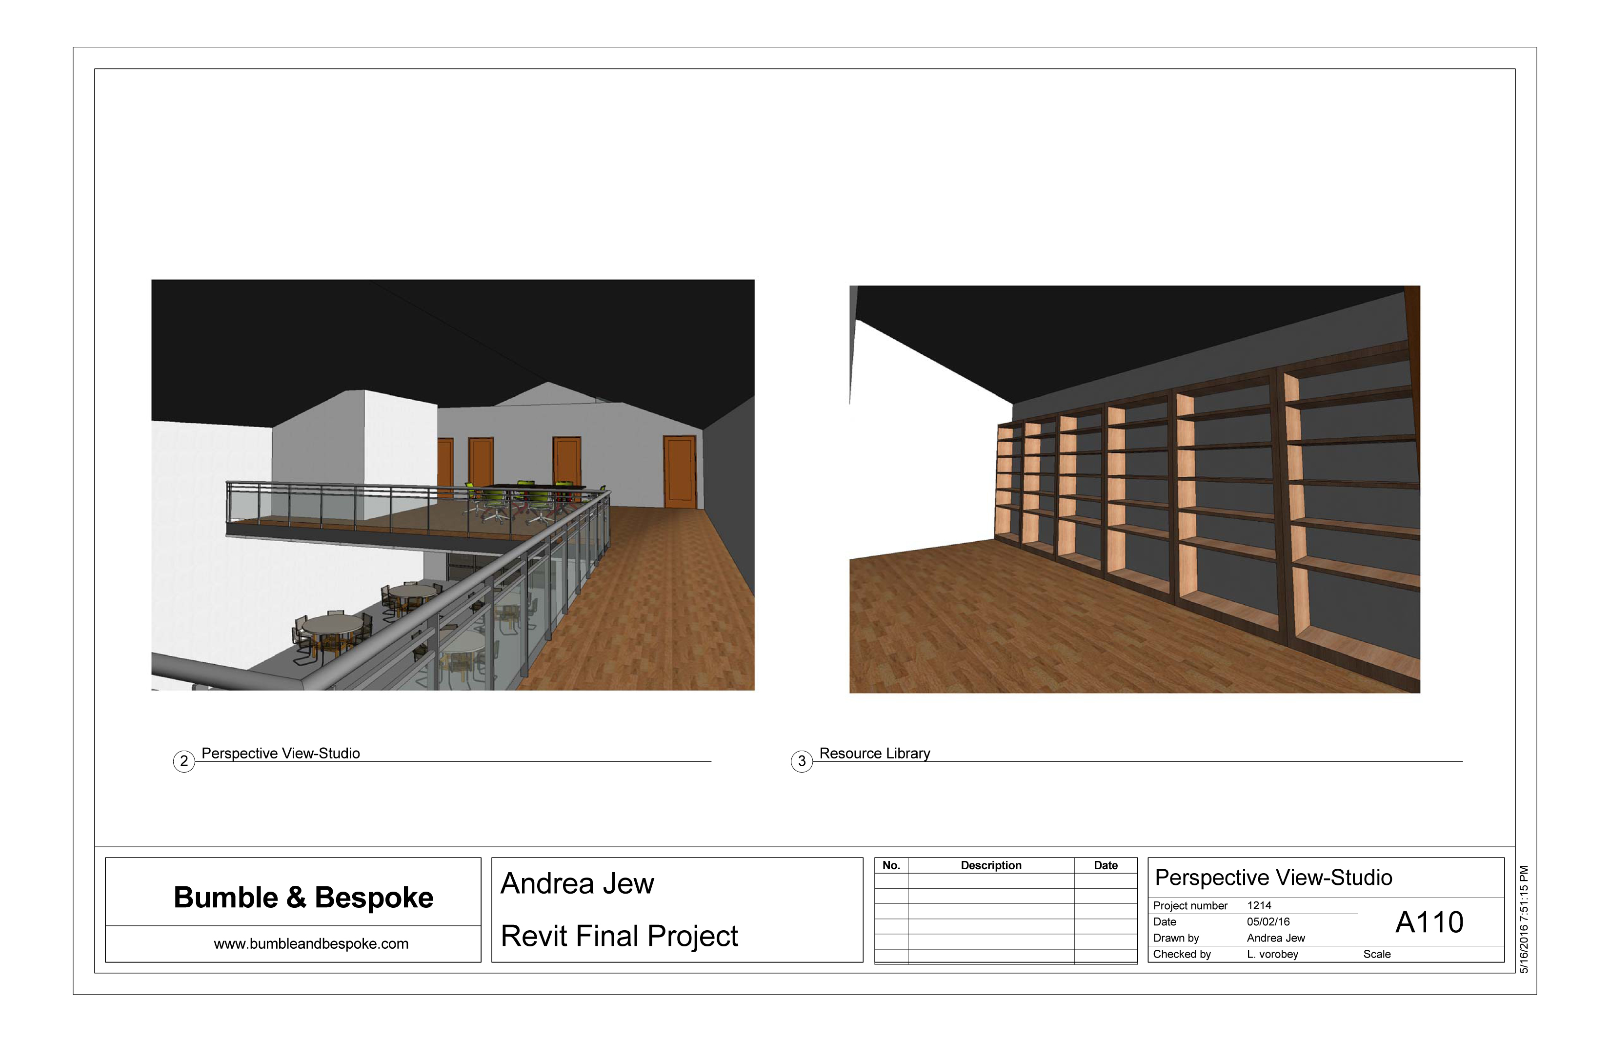Click the Checked by L. vorobey field

(x=1272, y=954)
